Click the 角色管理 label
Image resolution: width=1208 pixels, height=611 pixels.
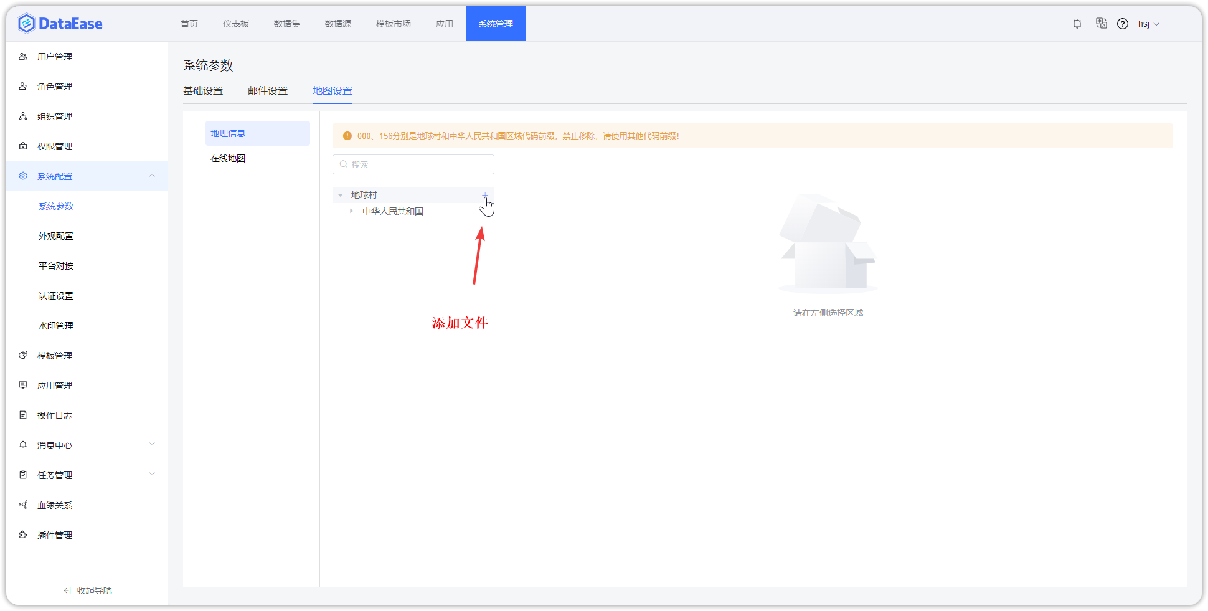click(x=55, y=87)
